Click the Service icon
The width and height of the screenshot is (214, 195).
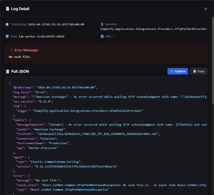pyautogui.click(x=102, y=24)
